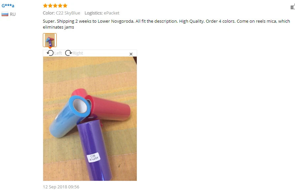
Task: Rotate the review photo right
Action: point(69,53)
